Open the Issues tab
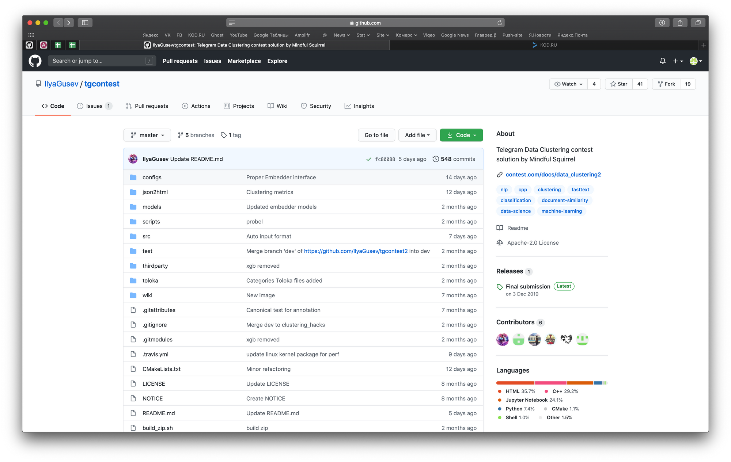This screenshot has height=462, width=731. tap(94, 106)
